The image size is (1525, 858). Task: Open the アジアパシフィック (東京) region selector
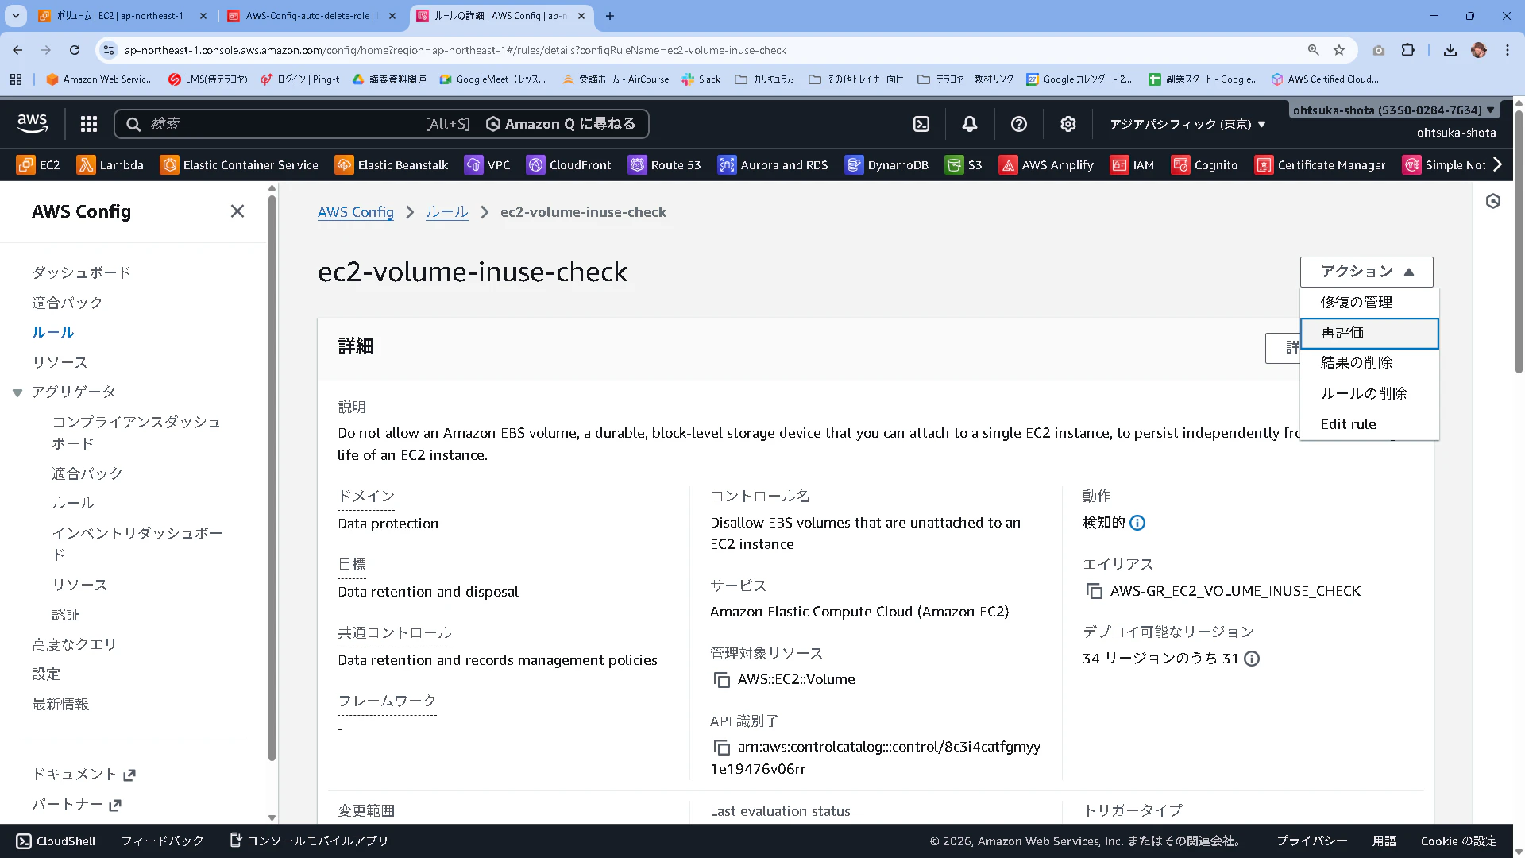click(x=1187, y=124)
